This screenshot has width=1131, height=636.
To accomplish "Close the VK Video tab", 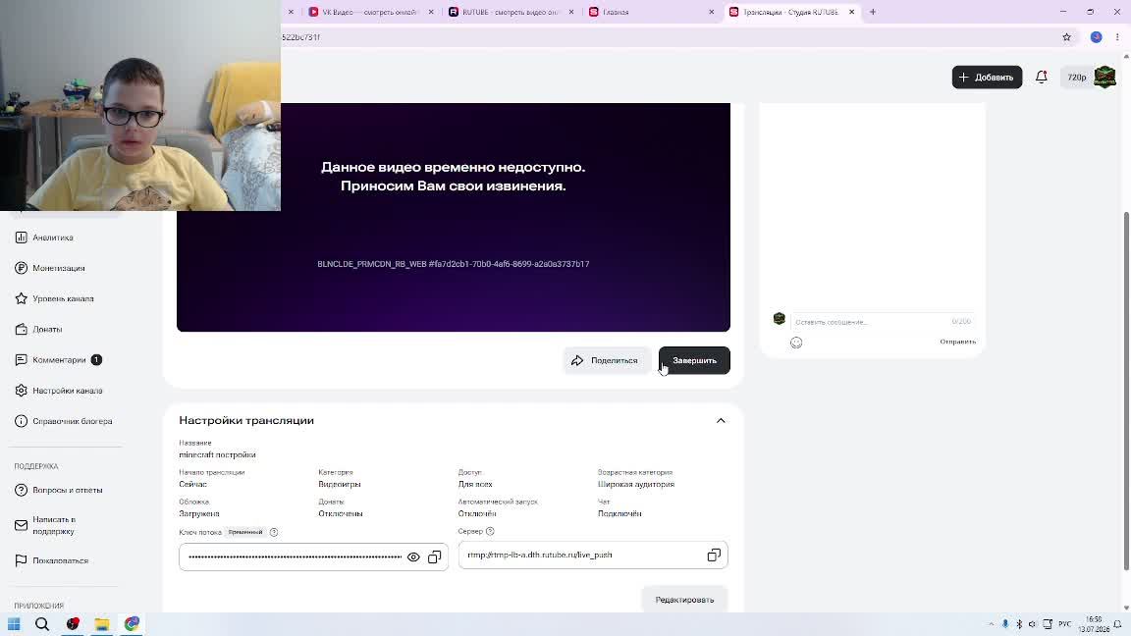I will [431, 12].
